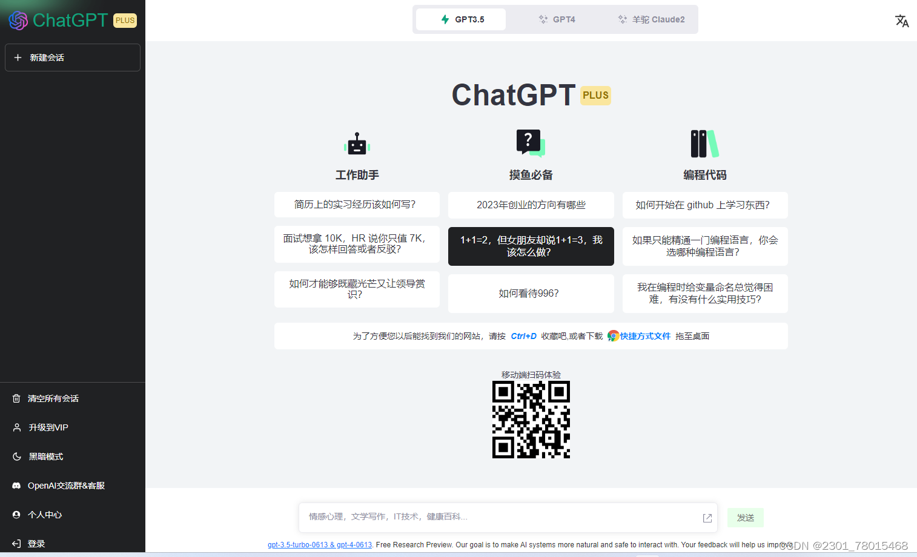Click the plus icon beside 新建会话
Screen dimensions: 917x557
[x=18, y=58]
